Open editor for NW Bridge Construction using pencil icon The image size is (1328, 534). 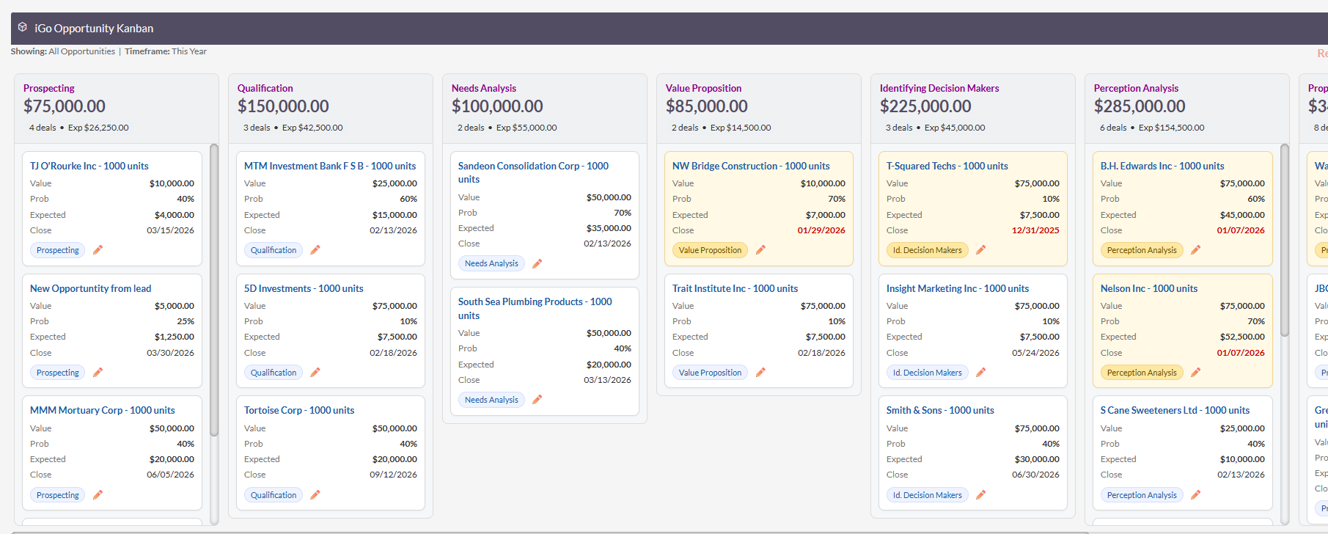point(760,250)
